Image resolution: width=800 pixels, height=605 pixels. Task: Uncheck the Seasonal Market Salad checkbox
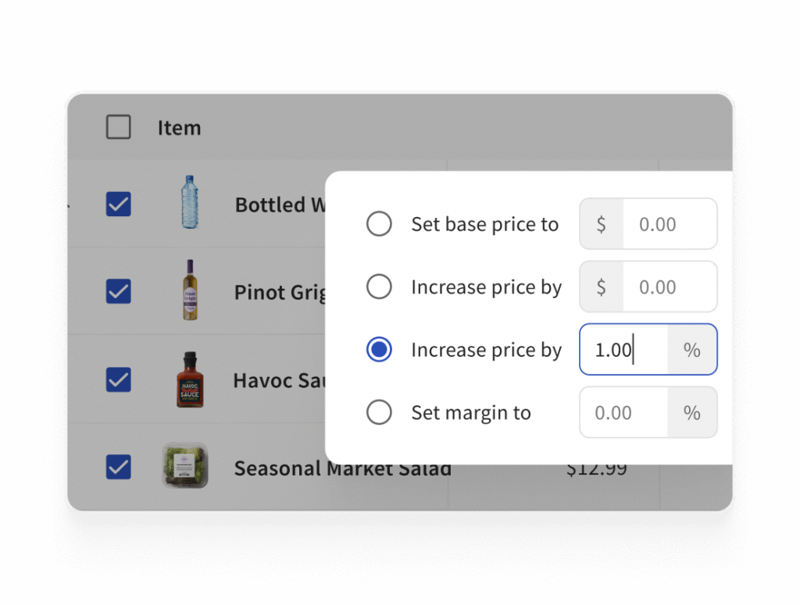coord(119,468)
